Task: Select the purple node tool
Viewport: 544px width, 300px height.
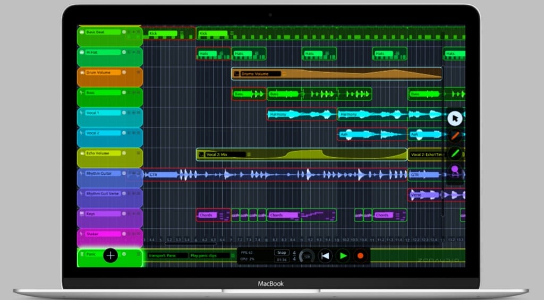Action: pos(454,170)
